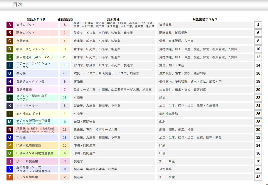Viewport: 268px width, 185px height.
Task: Click the letter L badge
Action: click(10, 114)
